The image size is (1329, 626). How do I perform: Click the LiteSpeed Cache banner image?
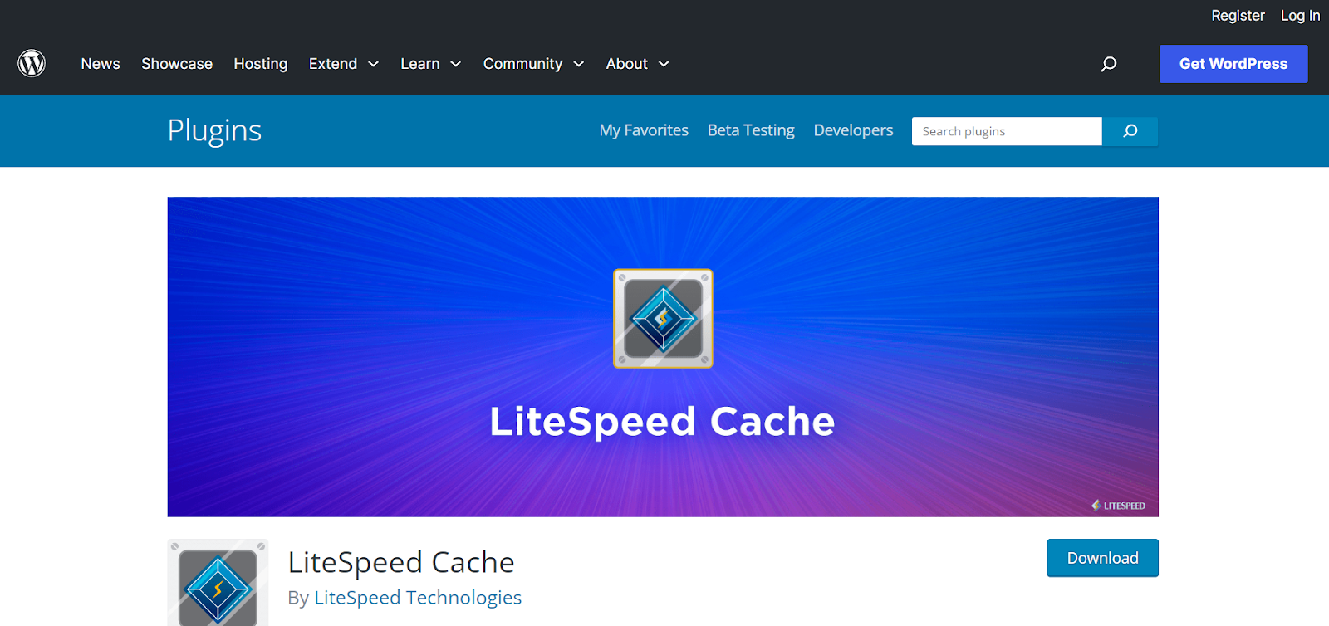pyautogui.click(x=663, y=357)
